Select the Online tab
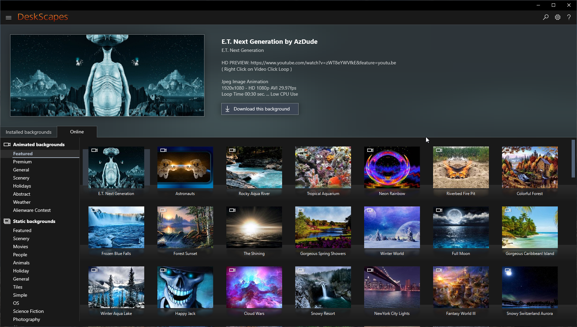Viewport: 577px width, 327px height. (x=77, y=132)
